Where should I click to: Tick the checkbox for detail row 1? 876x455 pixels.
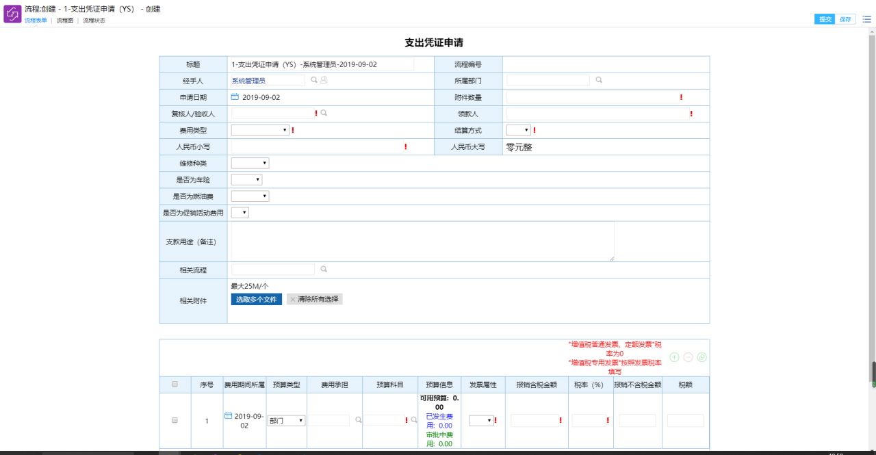coord(175,420)
